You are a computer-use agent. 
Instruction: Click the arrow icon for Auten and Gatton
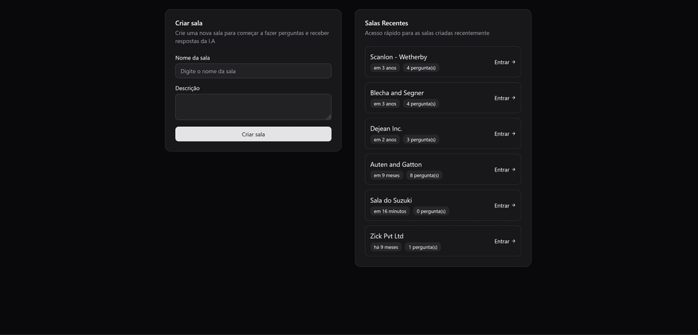coord(514,169)
